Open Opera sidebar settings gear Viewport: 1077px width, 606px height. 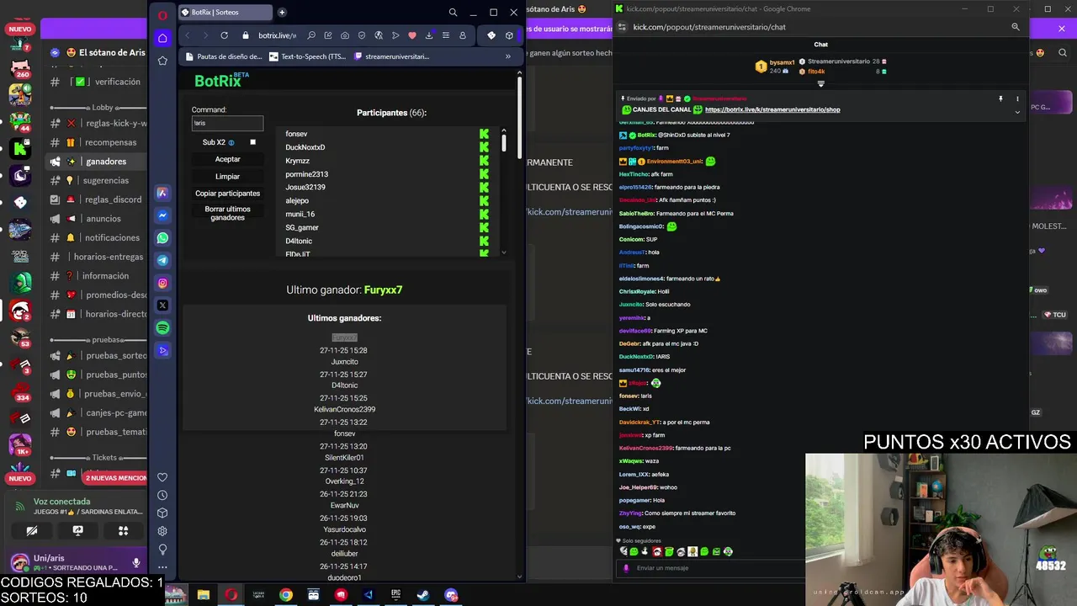[162, 531]
